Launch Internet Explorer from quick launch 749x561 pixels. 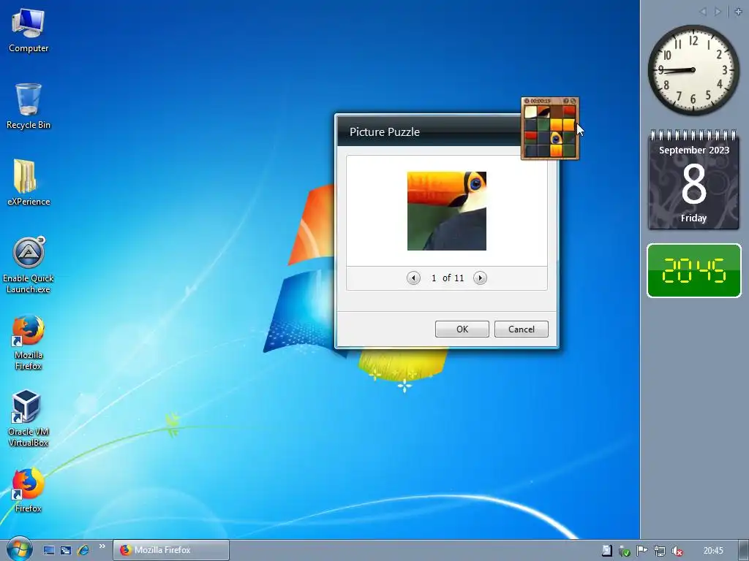tap(83, 550)
